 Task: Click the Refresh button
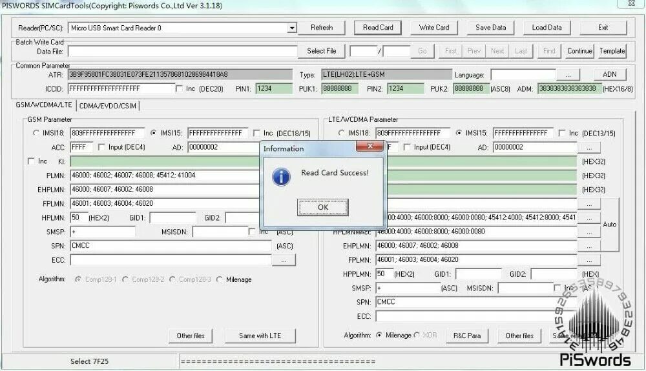(x=321, y=28)
